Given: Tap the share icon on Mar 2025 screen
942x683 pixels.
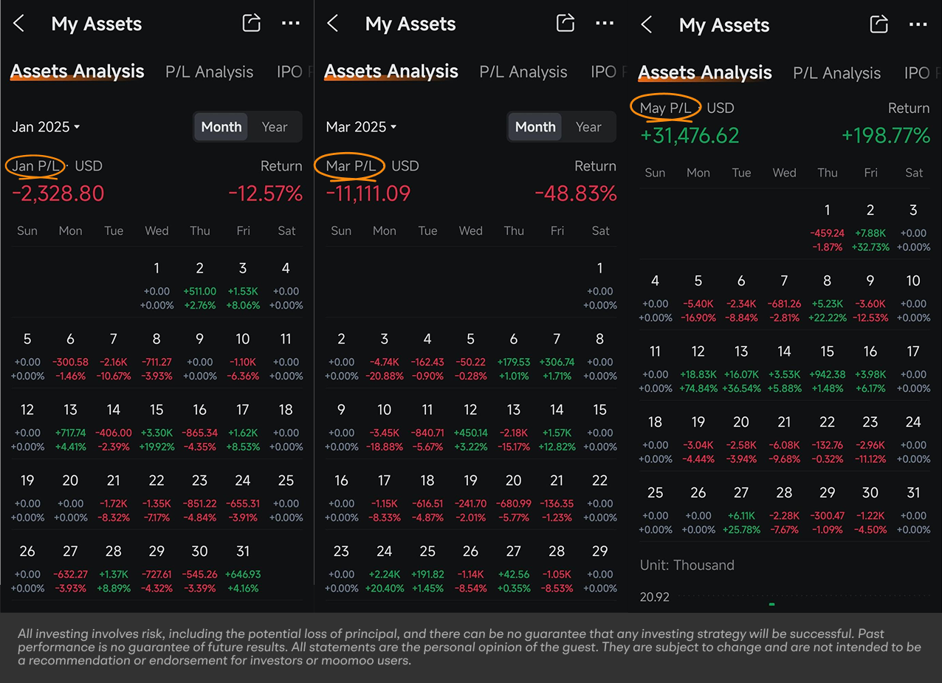Looking at the screenshot, I should (x=565, y=23).
